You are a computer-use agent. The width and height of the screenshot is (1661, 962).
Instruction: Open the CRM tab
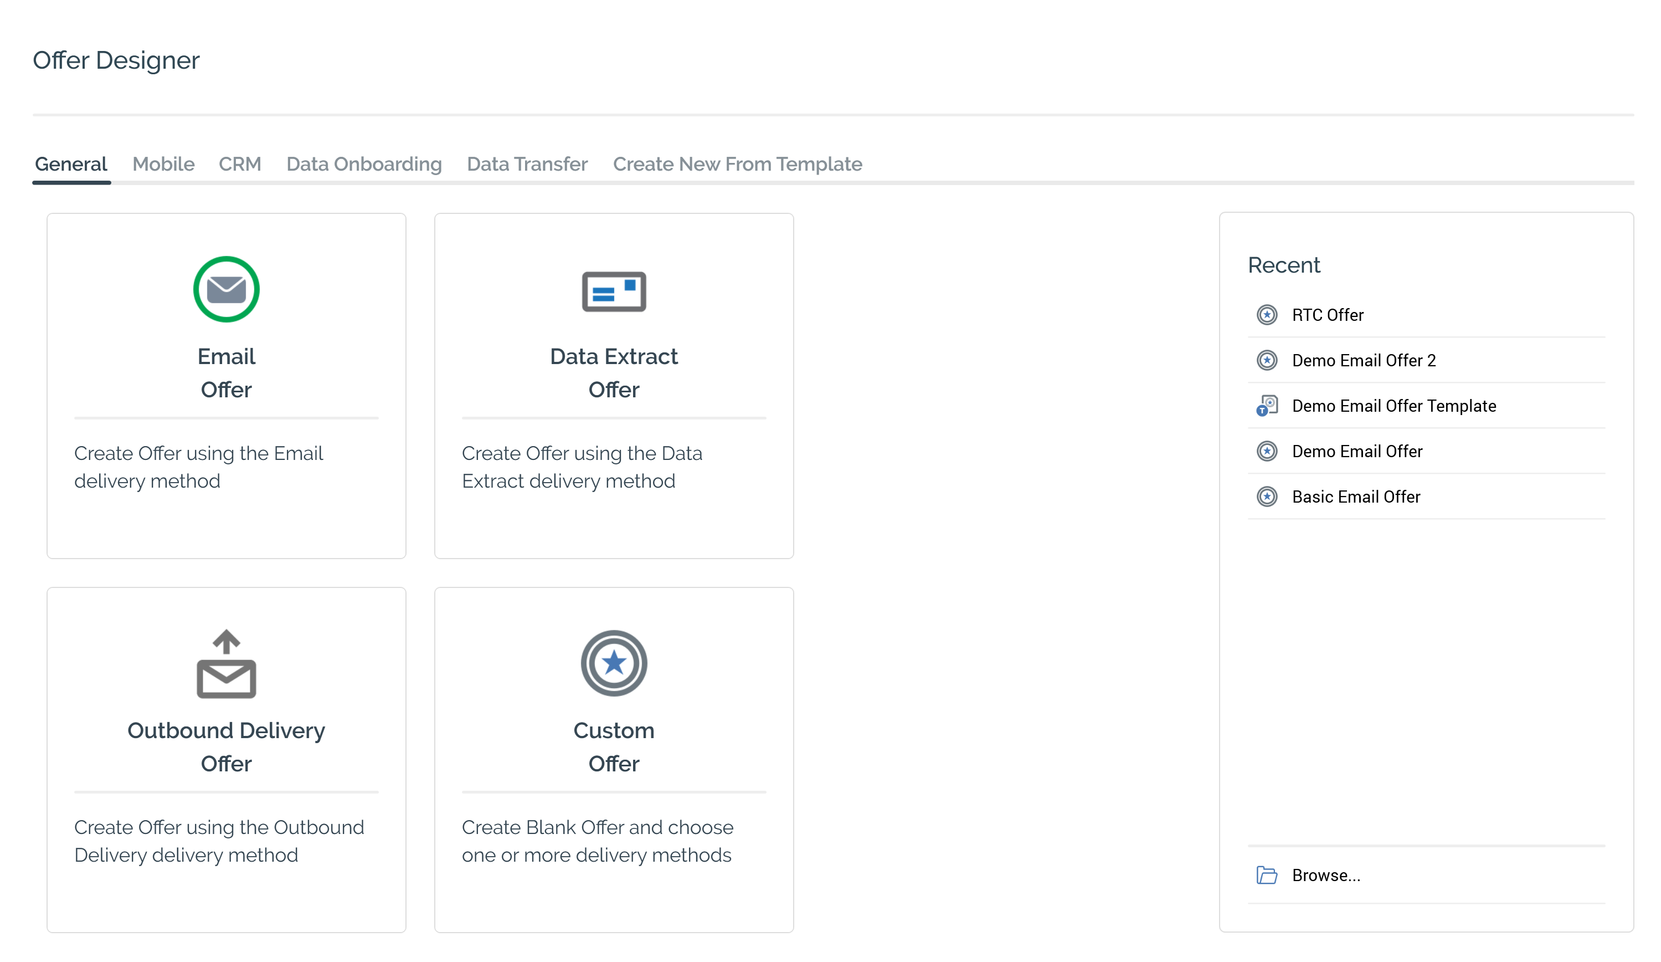[x=240, y=164]
